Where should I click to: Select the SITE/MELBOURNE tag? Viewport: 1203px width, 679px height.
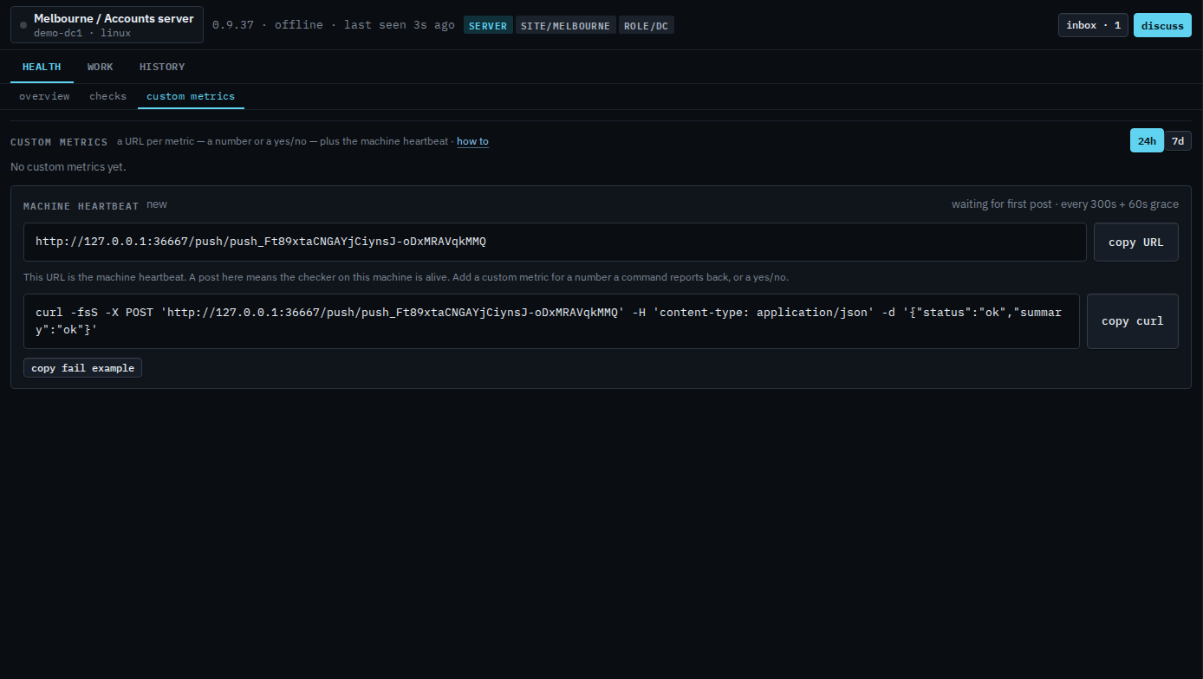(x=565, y=25)
